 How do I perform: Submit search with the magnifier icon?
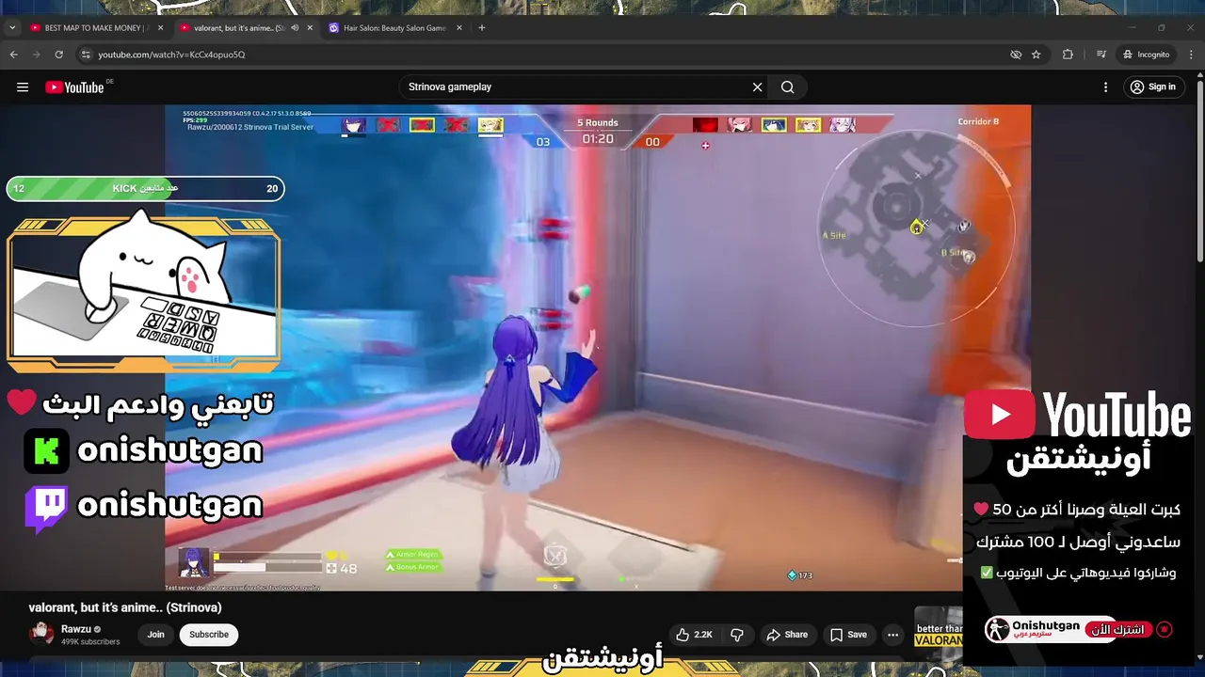[x=788, y=87]
